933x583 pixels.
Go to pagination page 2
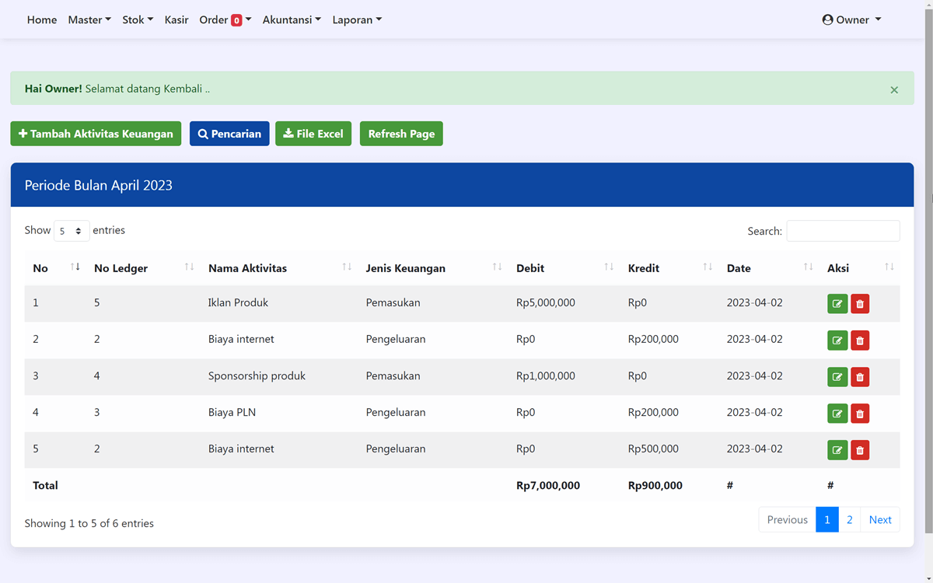coord(849,519)
